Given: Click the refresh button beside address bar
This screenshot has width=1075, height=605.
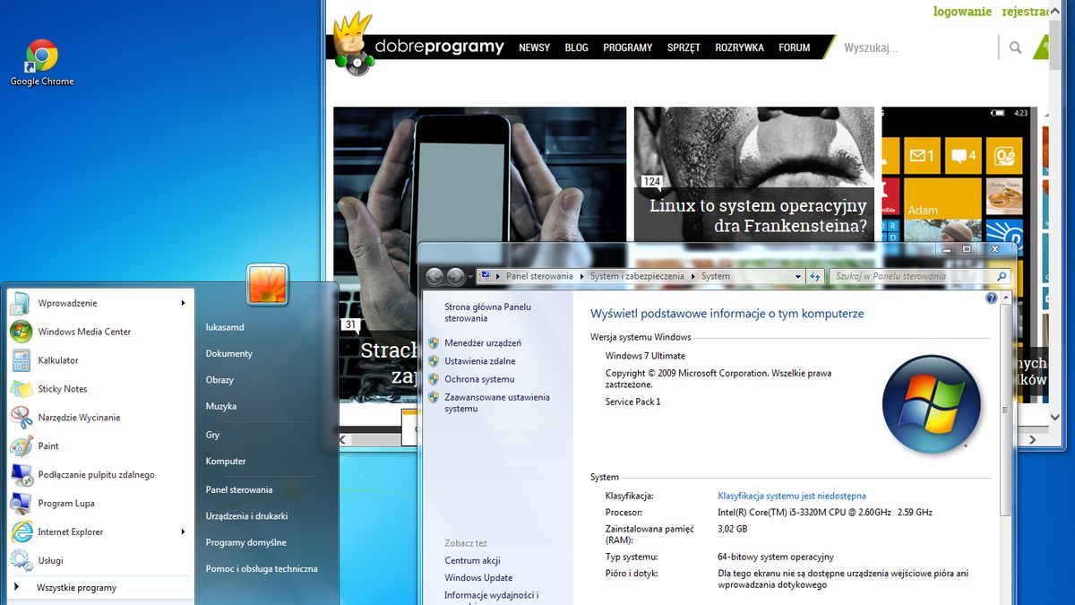Looking at the screenshot, I should pyautogui.click(x=815, y=277).
